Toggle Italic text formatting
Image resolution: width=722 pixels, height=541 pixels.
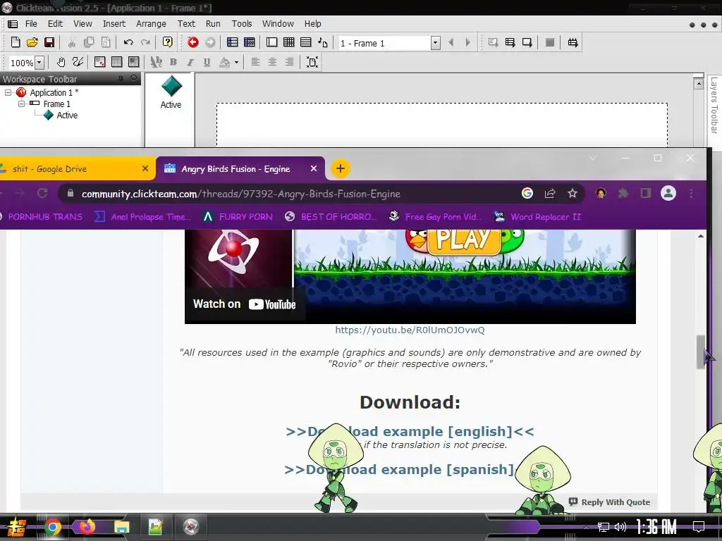point(190,62)
